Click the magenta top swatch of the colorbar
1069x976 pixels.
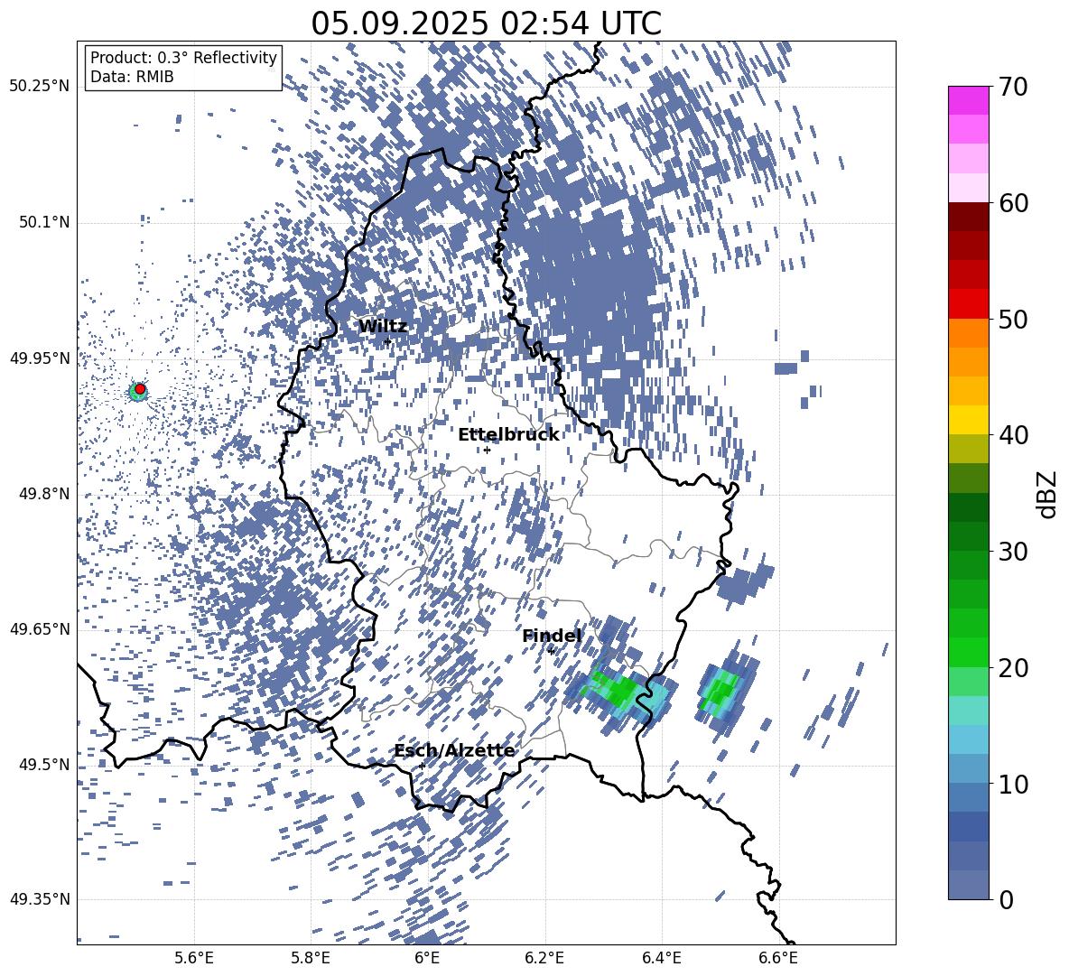click(968, 101)
